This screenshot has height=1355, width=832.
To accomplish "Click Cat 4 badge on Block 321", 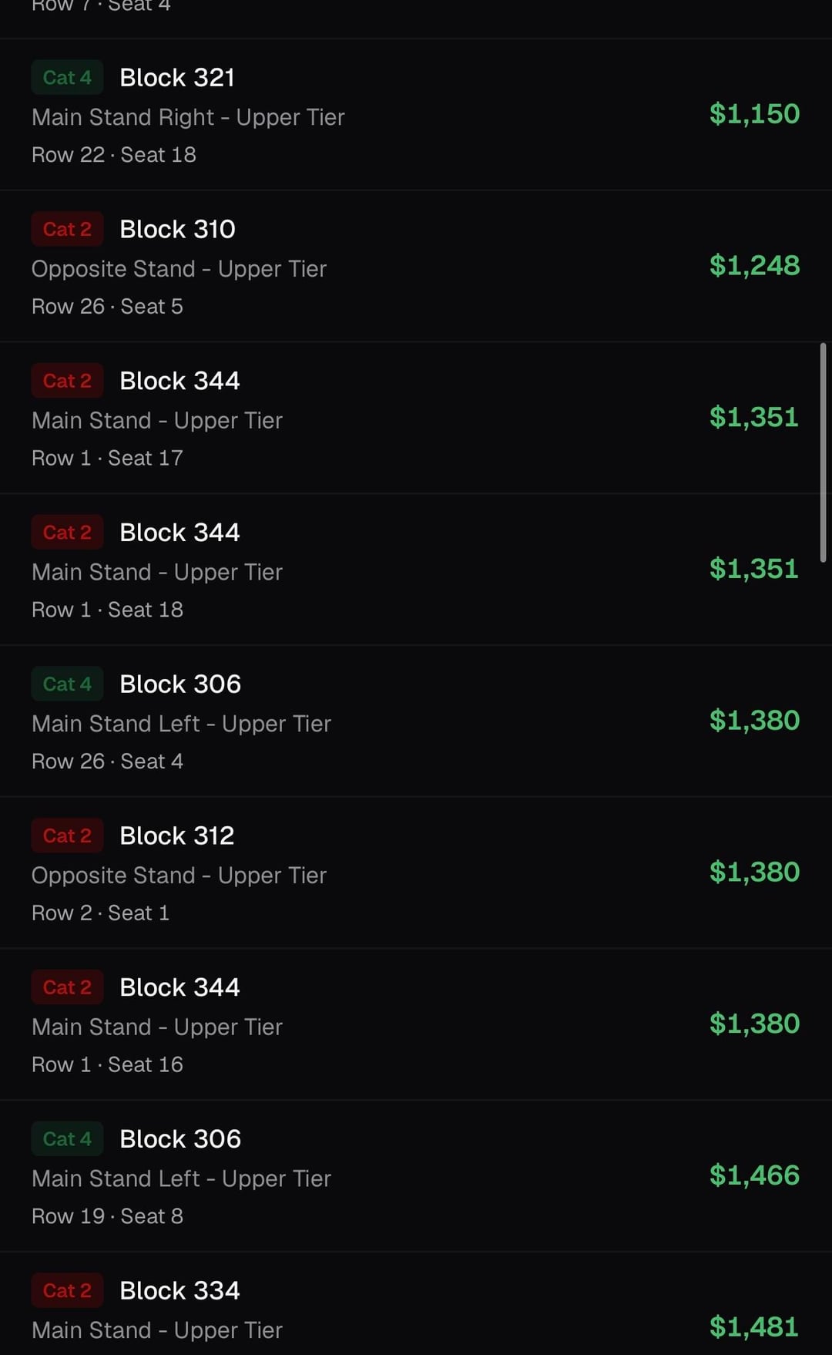I will tap(67, 78).
